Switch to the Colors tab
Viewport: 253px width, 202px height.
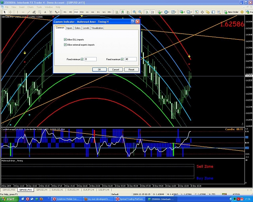(x=77, y=28)
